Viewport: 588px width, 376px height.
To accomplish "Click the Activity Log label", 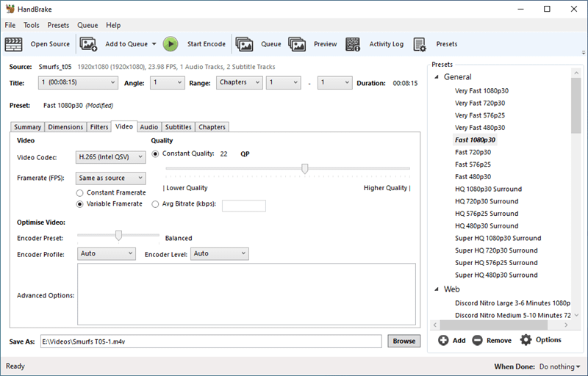I will point(387,44).
